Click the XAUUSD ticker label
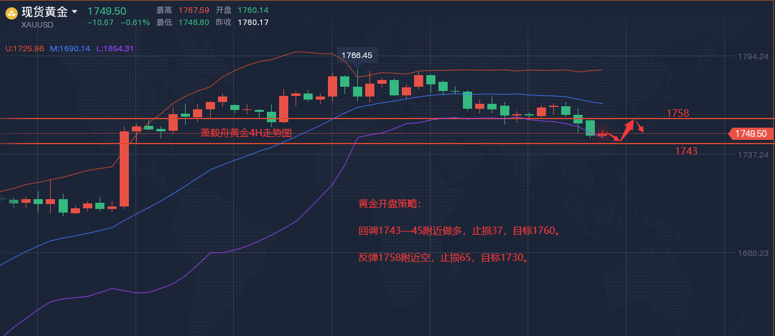Viewport: 775px width, 336px height. point(37,25)
